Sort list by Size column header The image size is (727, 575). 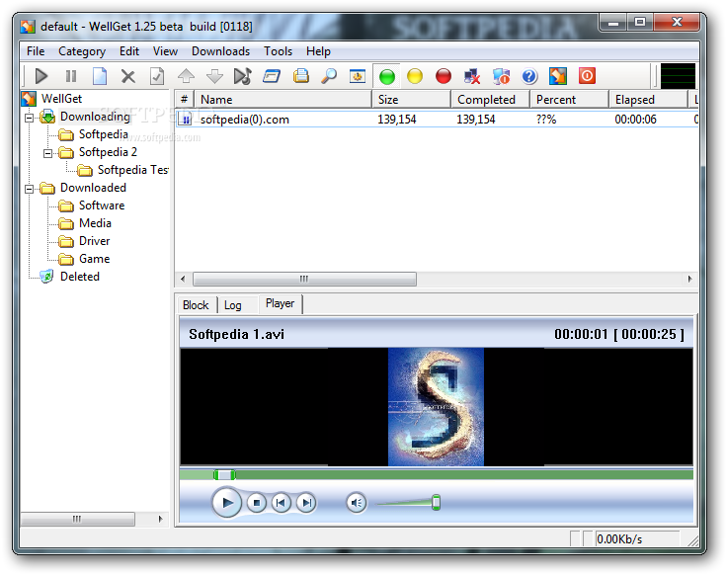411,99
